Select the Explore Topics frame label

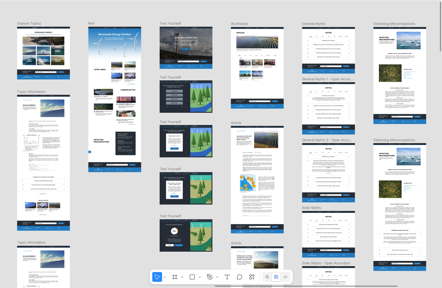(29, 23)
